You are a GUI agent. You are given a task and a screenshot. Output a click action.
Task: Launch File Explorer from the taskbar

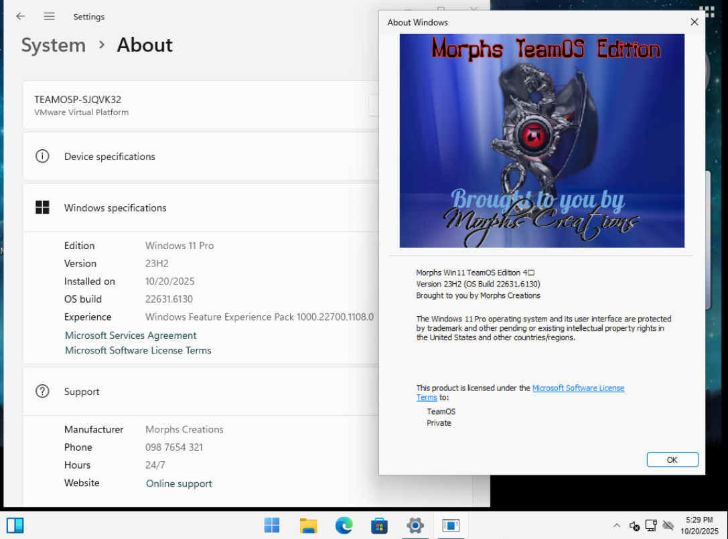pyautogui.click(x=308, y=526)
